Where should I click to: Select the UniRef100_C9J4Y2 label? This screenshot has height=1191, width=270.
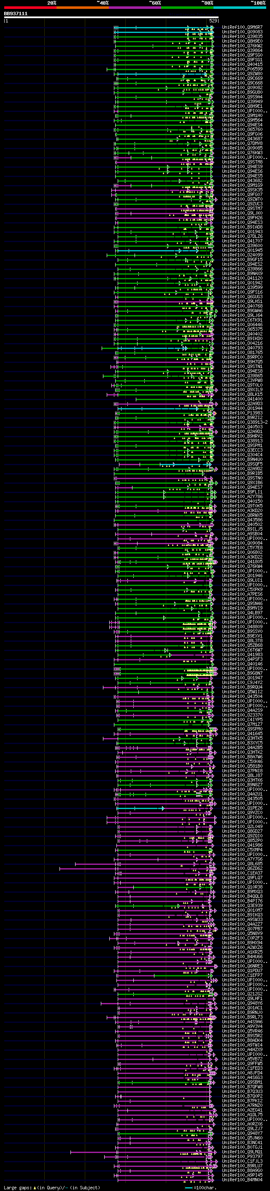pyautogui.click(x=242, y=682)
